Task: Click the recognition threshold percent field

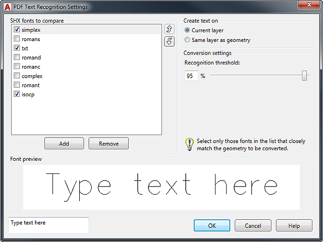Action: coord(191,76)
